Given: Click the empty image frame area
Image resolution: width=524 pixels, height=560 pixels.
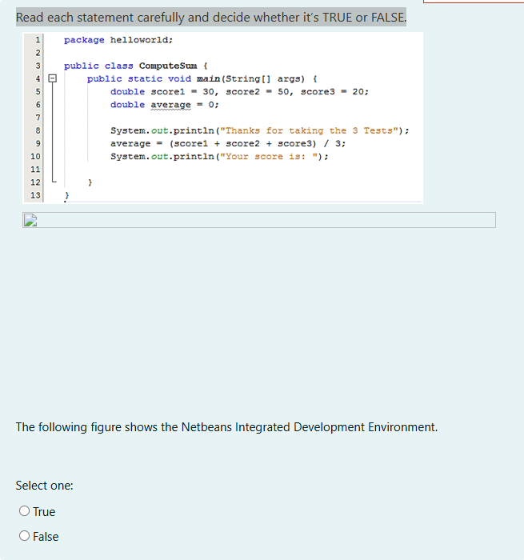Looking at the screenshot, I should pyautogui.click(x=259, y=220).
